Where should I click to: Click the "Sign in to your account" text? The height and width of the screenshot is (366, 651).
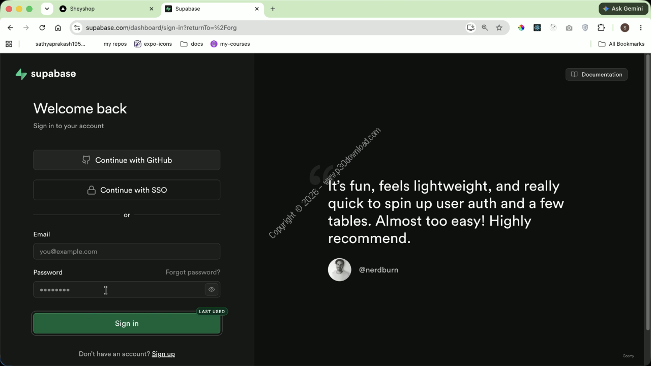coord(69,126)
